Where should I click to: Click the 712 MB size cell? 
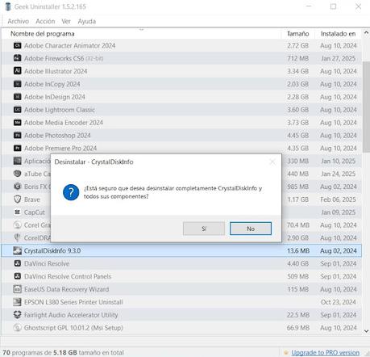click(297, 58)
